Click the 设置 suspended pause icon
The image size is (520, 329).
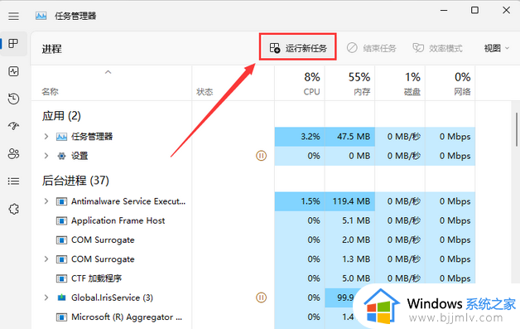click(261, 155)
